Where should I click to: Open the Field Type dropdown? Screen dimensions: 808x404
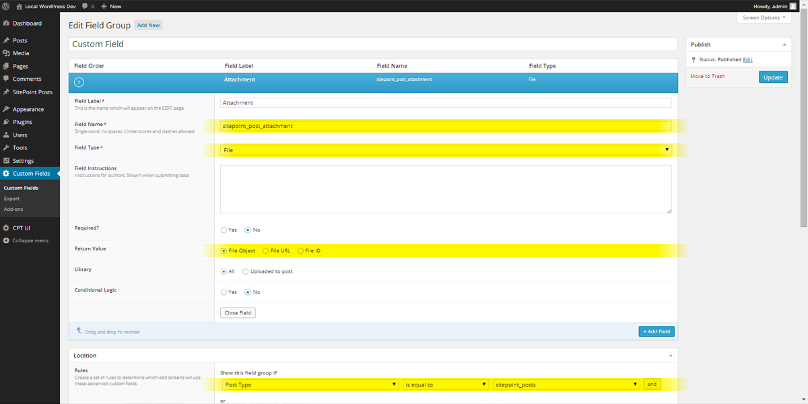(x=446, y=150)
